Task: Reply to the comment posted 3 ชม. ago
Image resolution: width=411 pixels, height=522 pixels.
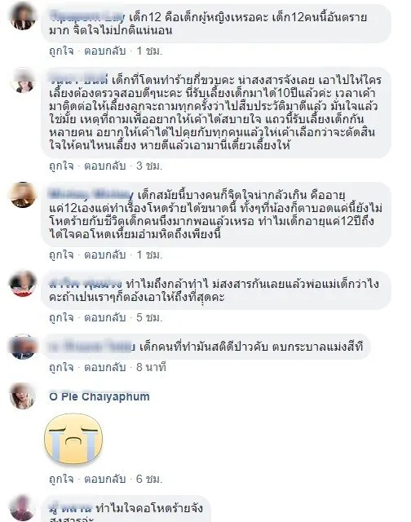Action: pyautogui.click(x=105, y=166)
